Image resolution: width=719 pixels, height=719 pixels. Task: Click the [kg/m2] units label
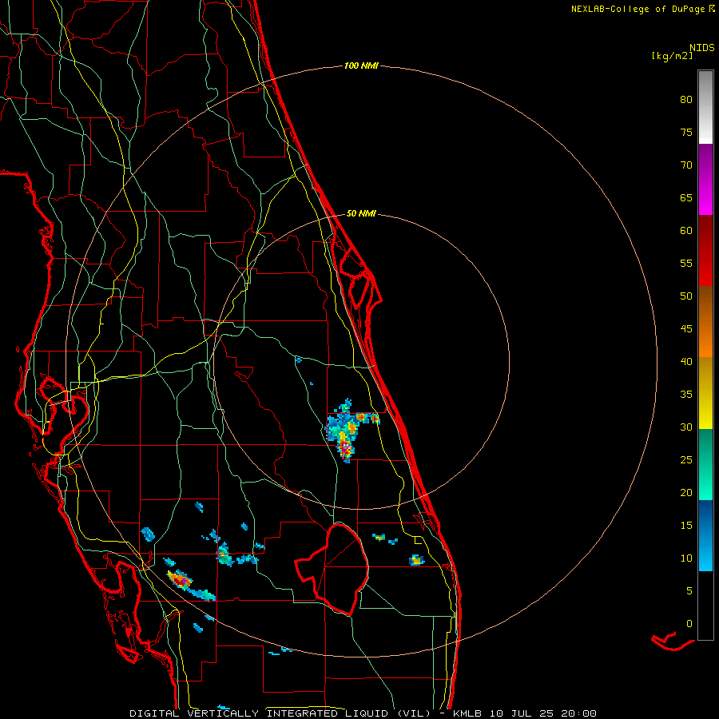click(x=672, y=56)
